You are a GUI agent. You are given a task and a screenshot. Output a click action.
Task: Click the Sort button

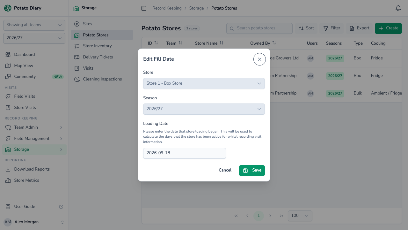tap(306, 28)
